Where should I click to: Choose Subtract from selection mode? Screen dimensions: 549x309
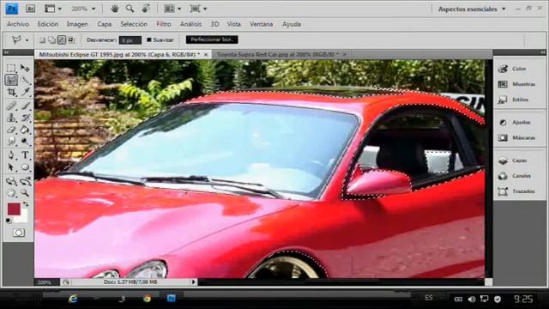pos(62,40)
